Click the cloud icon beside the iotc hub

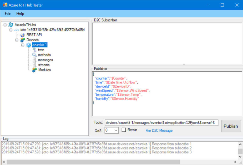(x=17, y=30)
